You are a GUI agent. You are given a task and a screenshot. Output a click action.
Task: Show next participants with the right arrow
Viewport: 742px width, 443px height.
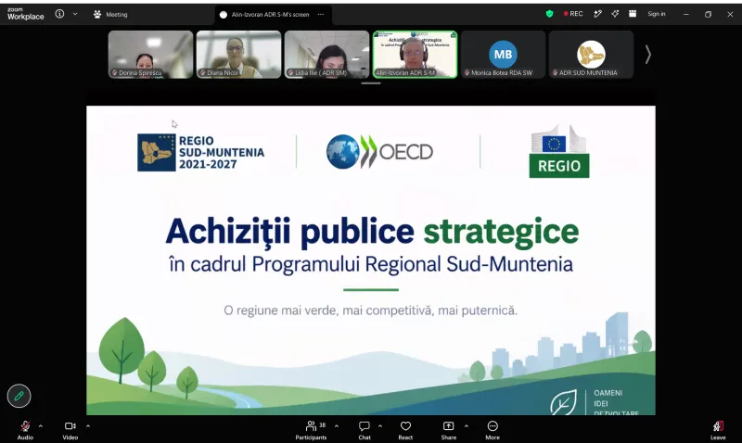pos(647,55)
